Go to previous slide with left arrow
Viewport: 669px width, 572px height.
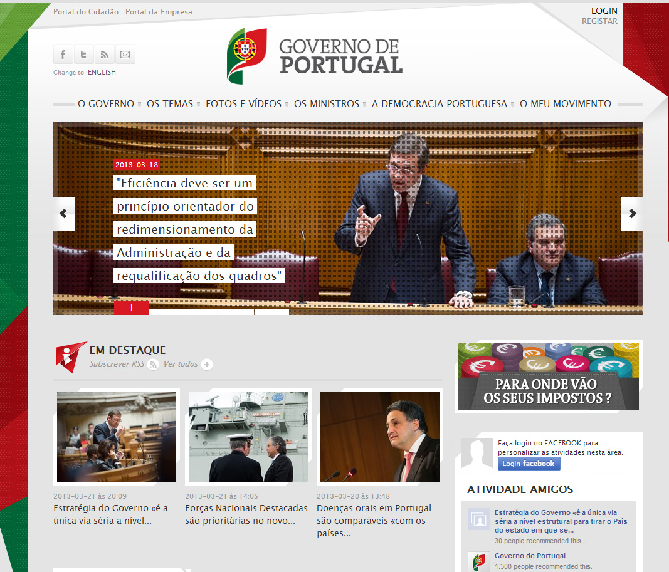(x=63, y=214)
